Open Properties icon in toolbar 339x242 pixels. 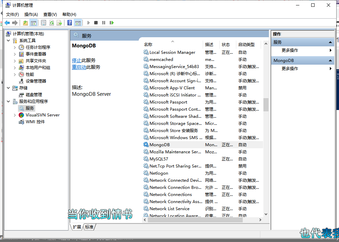[43, 23]
